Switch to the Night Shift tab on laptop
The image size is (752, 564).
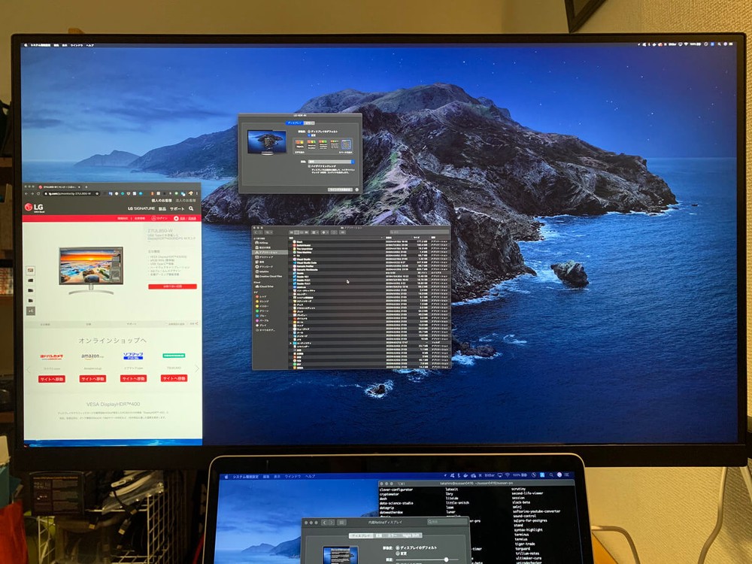click(x=411, y=535)
